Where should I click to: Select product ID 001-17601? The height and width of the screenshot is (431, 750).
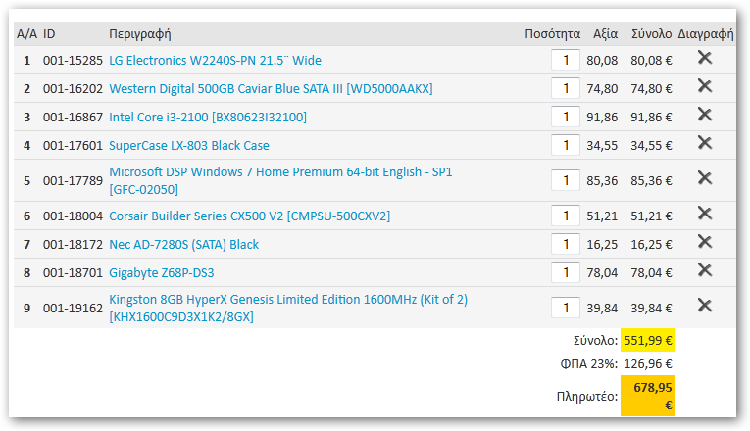(x=73, y=145)
